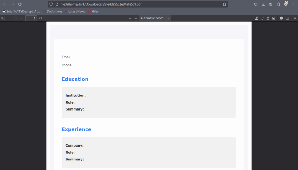Print the PDF document
The width and height of the screenshot is (298, 170).
(281, 18)
